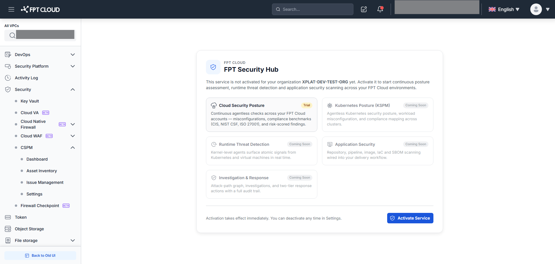Open Issue Management under CSPM
Screen dimensions: 555x264
(x=45, y=182)
